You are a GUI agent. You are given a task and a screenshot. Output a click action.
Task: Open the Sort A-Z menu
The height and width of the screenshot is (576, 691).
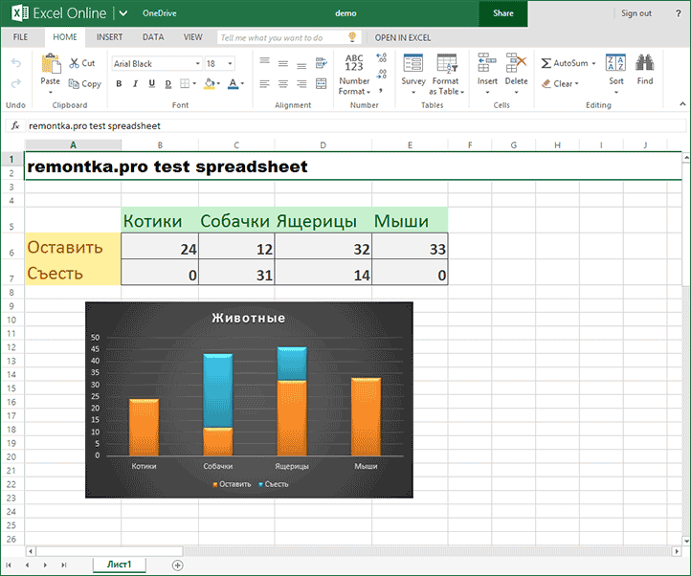pyautogui.click(x=615, y=74)
